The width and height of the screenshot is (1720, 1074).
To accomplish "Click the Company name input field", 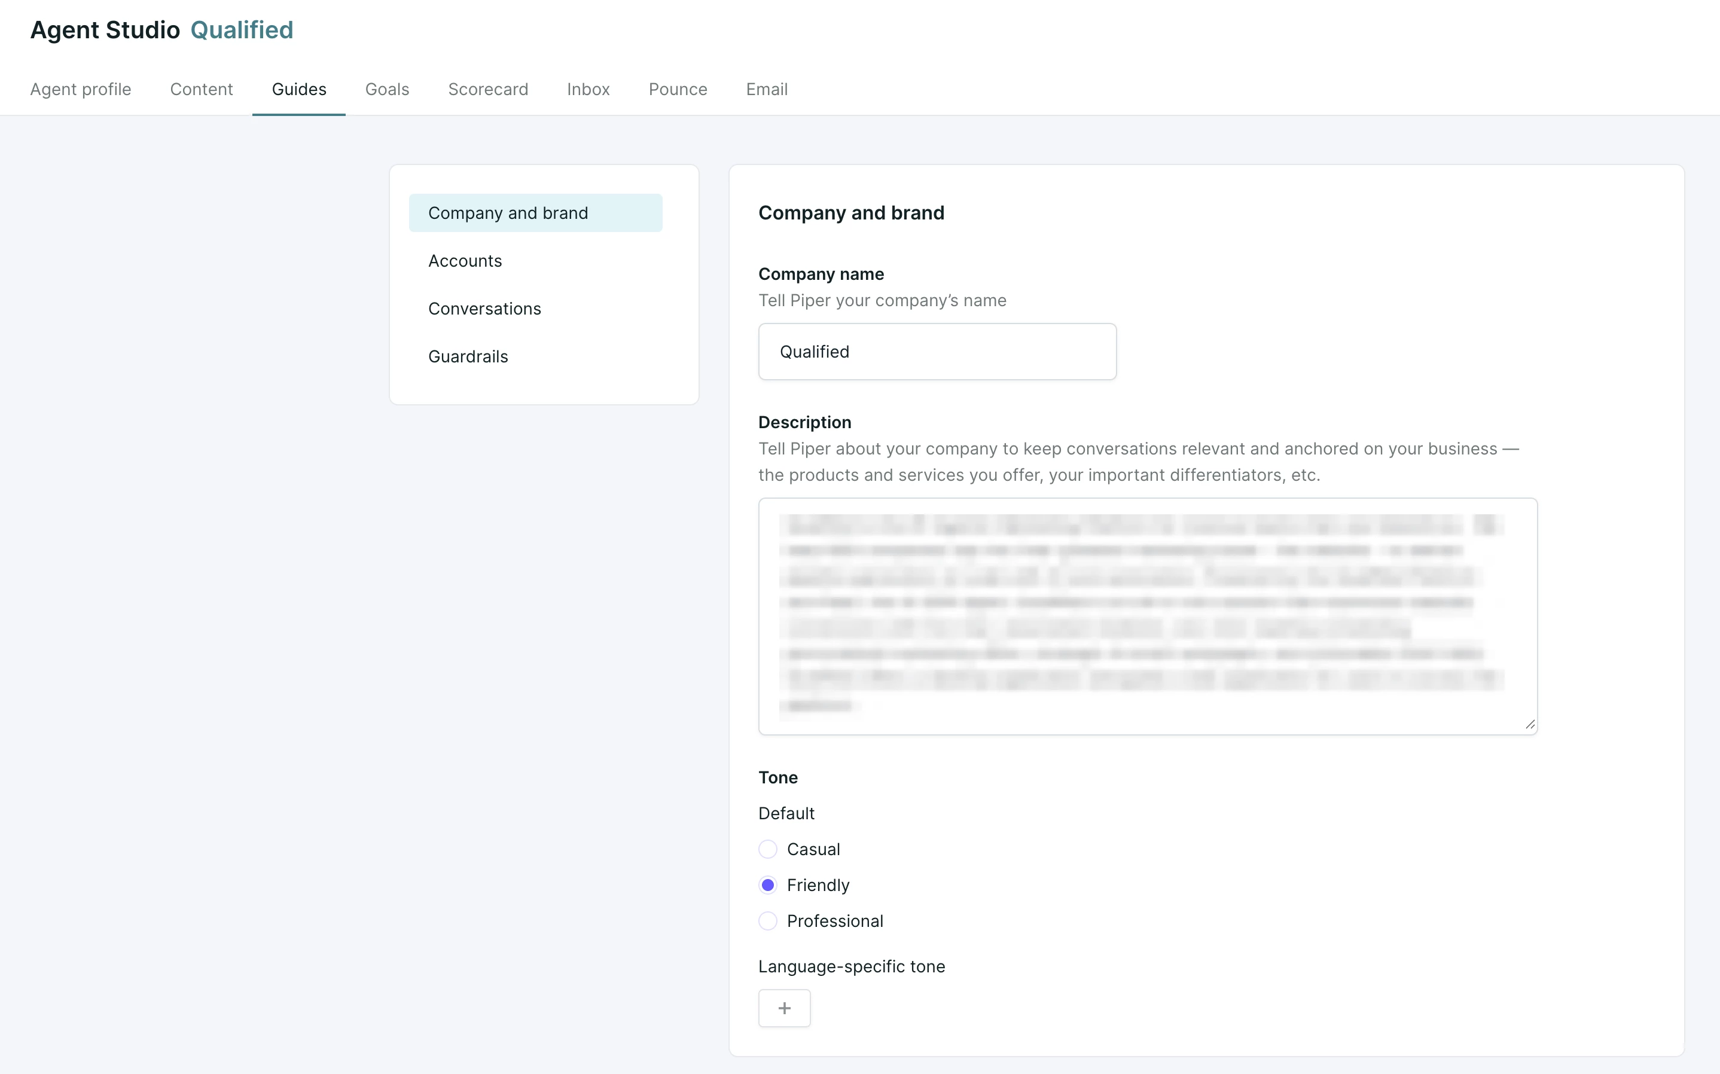I will coord(937,352).
